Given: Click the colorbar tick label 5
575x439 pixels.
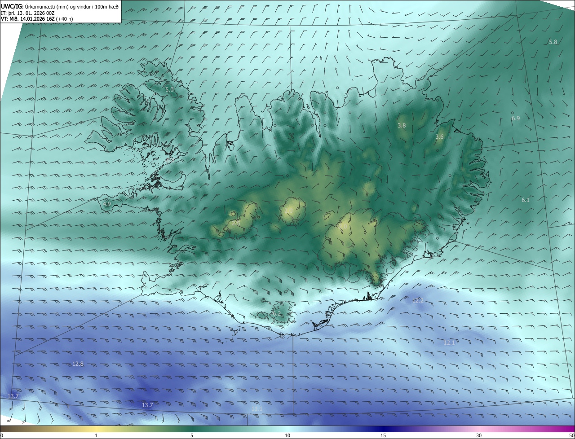Looking at the screenshot, I should (x=192, y=435).
